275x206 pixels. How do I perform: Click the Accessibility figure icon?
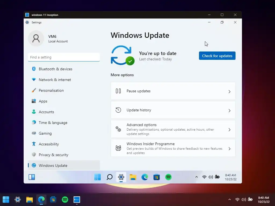[x=34, y=144]
